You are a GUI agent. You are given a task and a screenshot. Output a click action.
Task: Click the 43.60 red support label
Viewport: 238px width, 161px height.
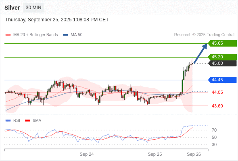(x=217, y=106)
